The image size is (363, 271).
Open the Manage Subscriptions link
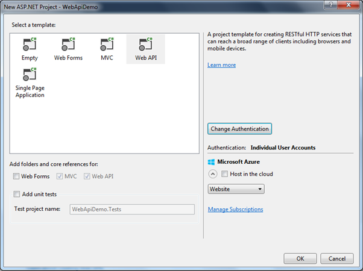pos(235,209)
